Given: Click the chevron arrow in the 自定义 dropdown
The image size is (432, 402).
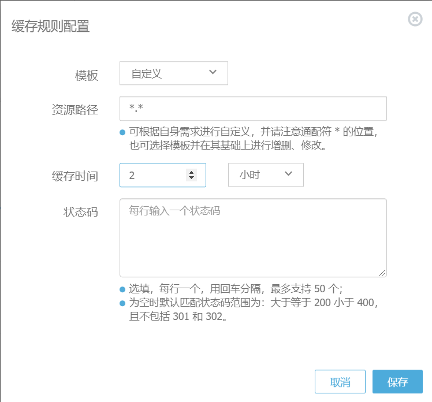Looking at the screenshot, I should coord(213,72).
